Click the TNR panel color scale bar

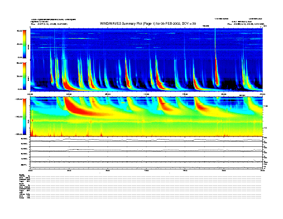(x=24, y=117)
